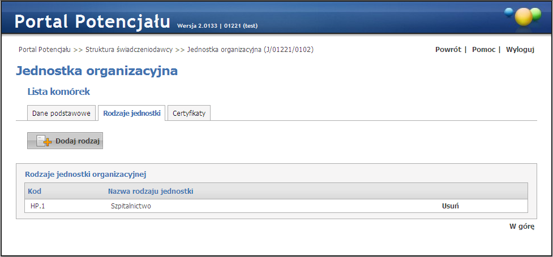Switch to the Rodzaje jednostki tab
553x257 pixels.
[x=131, y=113]
